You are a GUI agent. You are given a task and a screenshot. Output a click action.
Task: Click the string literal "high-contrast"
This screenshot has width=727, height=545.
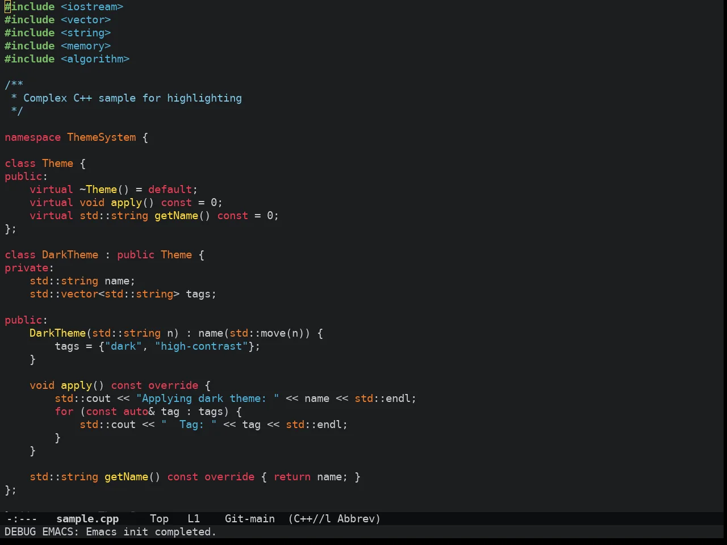(x=202, y=346)
